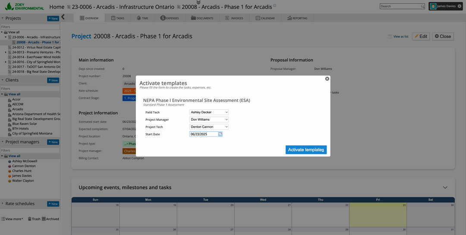
Task: Click the double chevron above the breadcrumb
Action: (x=198, y=2)
